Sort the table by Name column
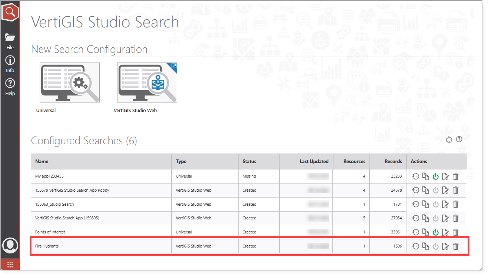The height and width of the screenshot is (276, 488). point(101,161)
